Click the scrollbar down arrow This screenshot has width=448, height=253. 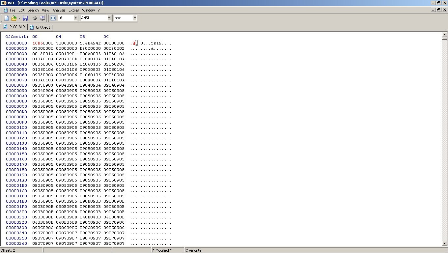444,243
